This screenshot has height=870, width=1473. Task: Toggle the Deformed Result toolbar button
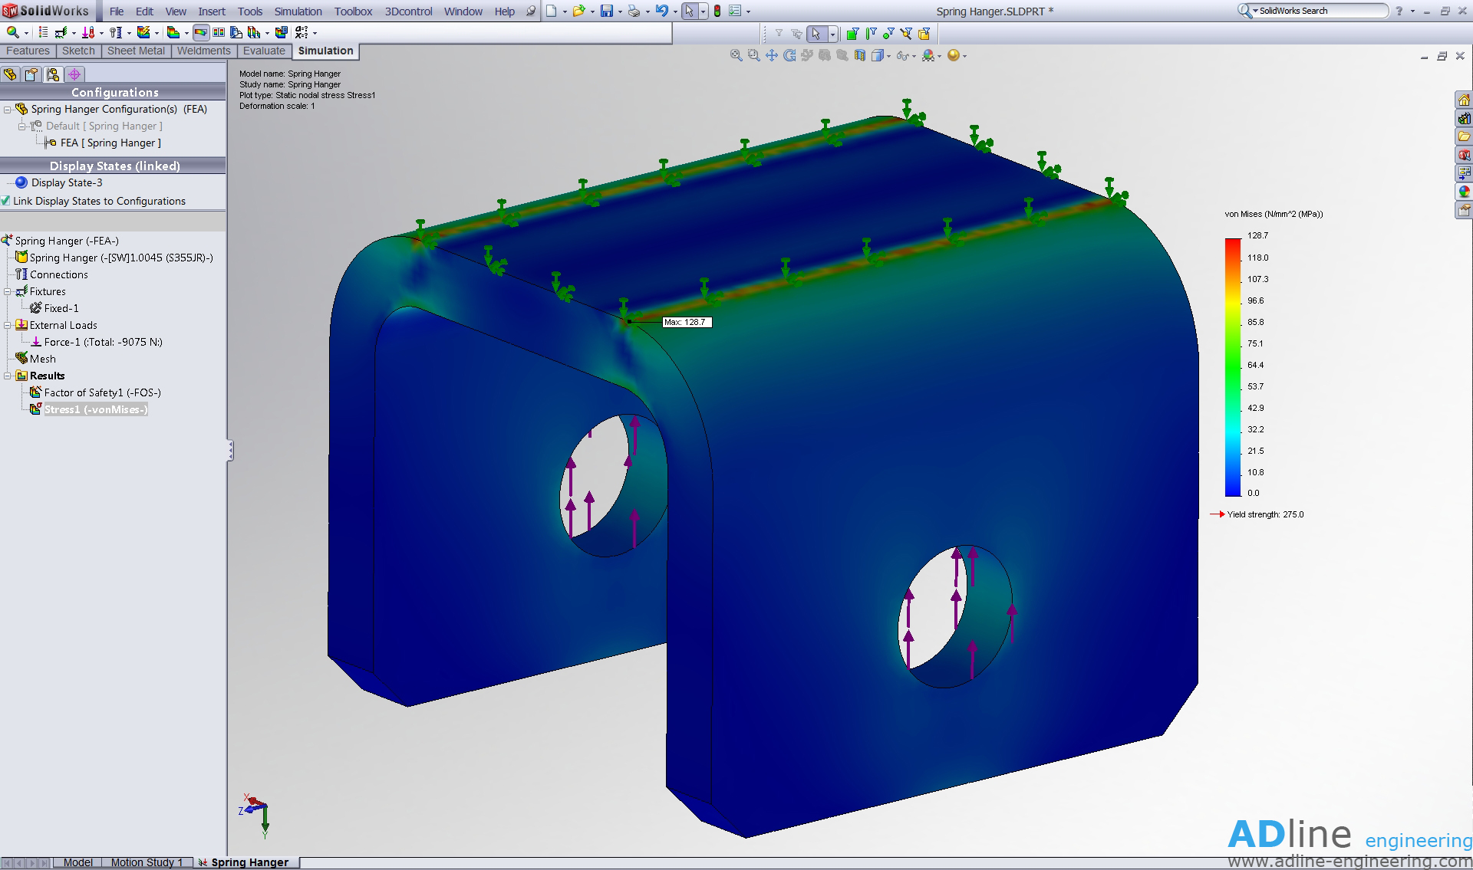coord(201,32)
